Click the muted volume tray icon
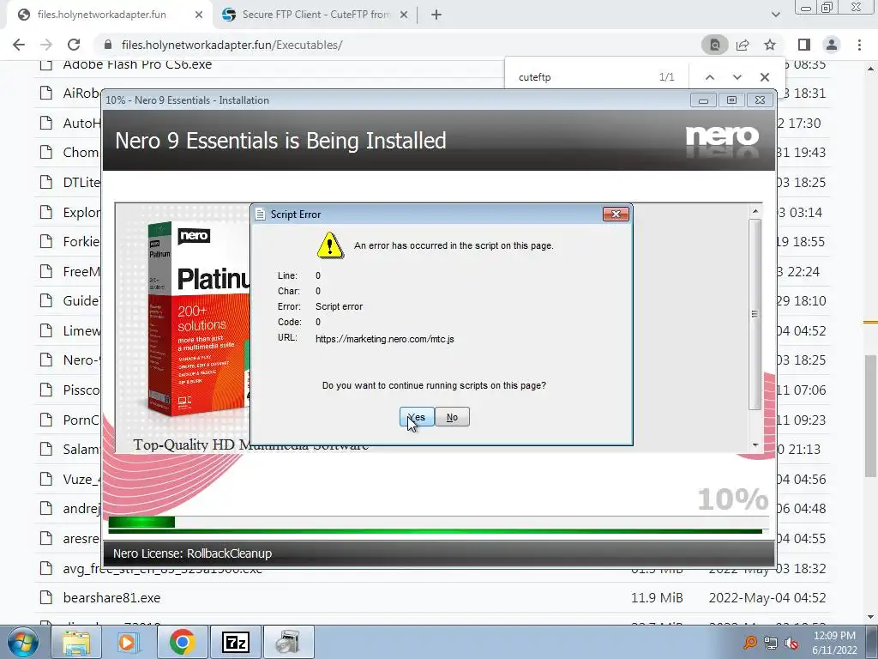 791,643
